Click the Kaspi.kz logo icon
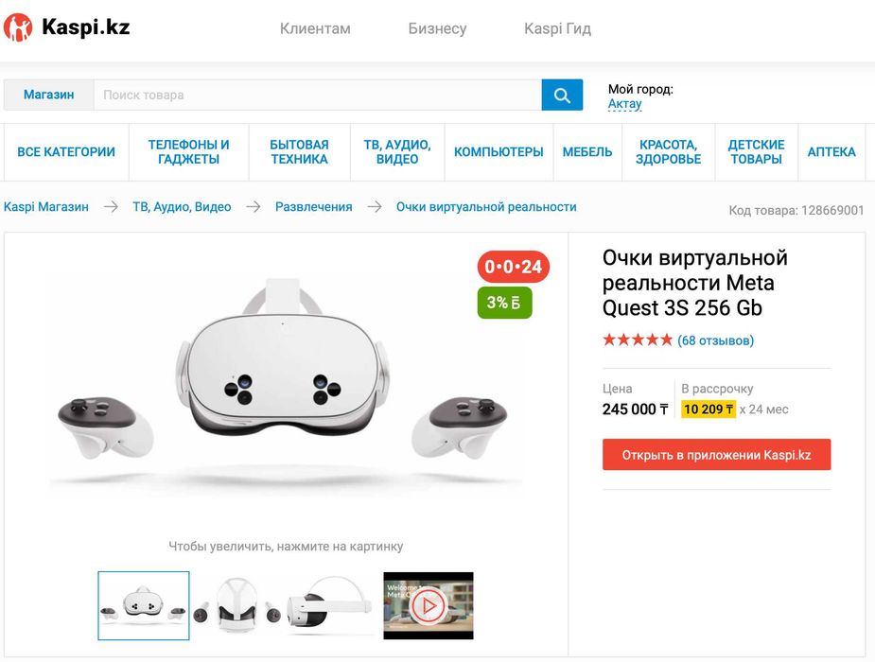Image resolution: width=875 pixels, height=662 pixels. coord(18,27)
